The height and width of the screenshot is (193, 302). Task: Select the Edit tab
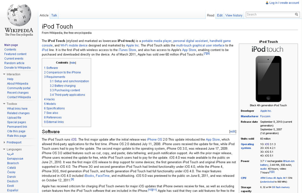pos(219,15)
